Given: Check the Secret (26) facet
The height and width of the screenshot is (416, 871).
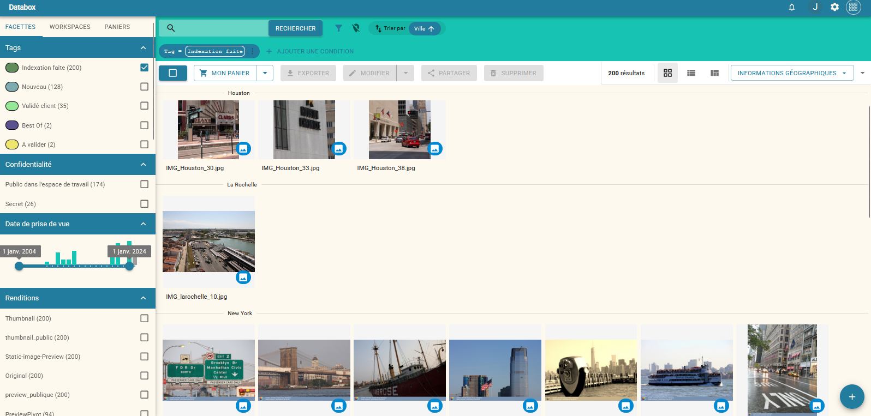Looking at the screenshot, I should [144, 204].
